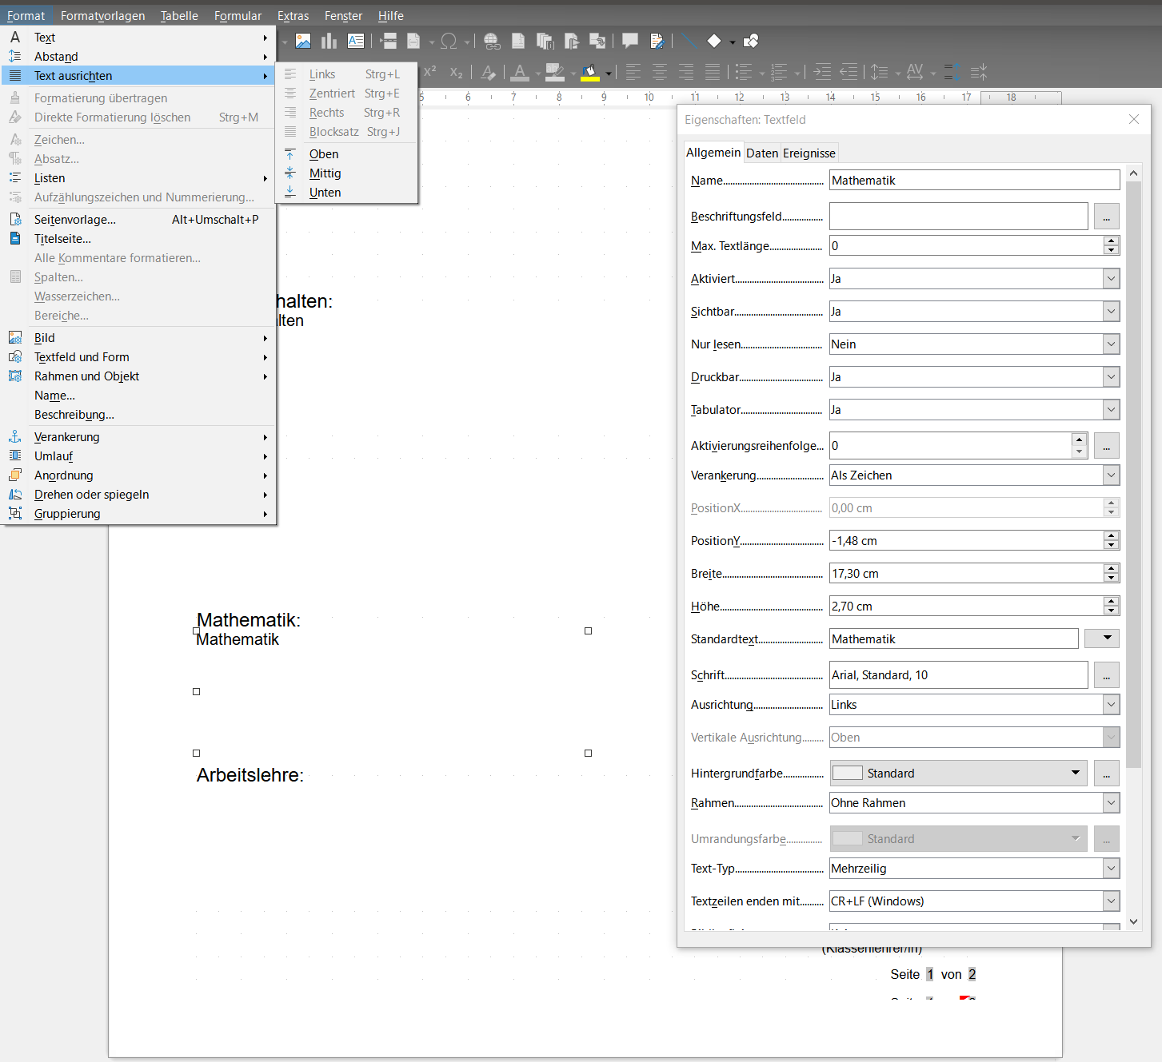Click the insert page break icon
This screenshot has height=1062, width=1162.
tap(389, 41)
